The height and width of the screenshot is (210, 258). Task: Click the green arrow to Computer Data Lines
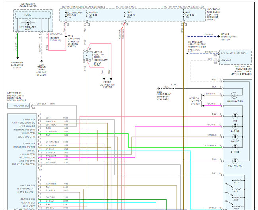click(17, 58)
